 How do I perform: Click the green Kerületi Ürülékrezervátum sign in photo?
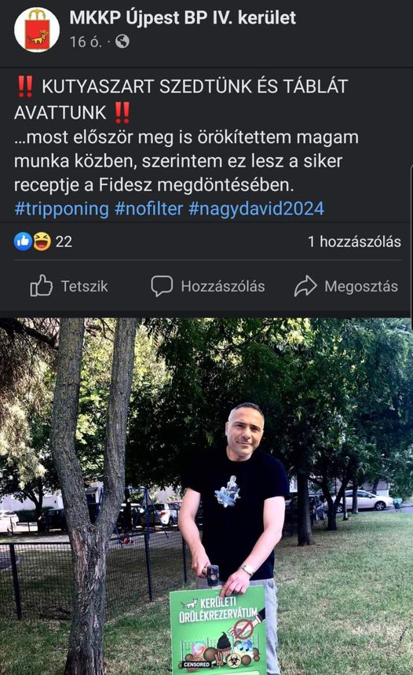point(218,630)
